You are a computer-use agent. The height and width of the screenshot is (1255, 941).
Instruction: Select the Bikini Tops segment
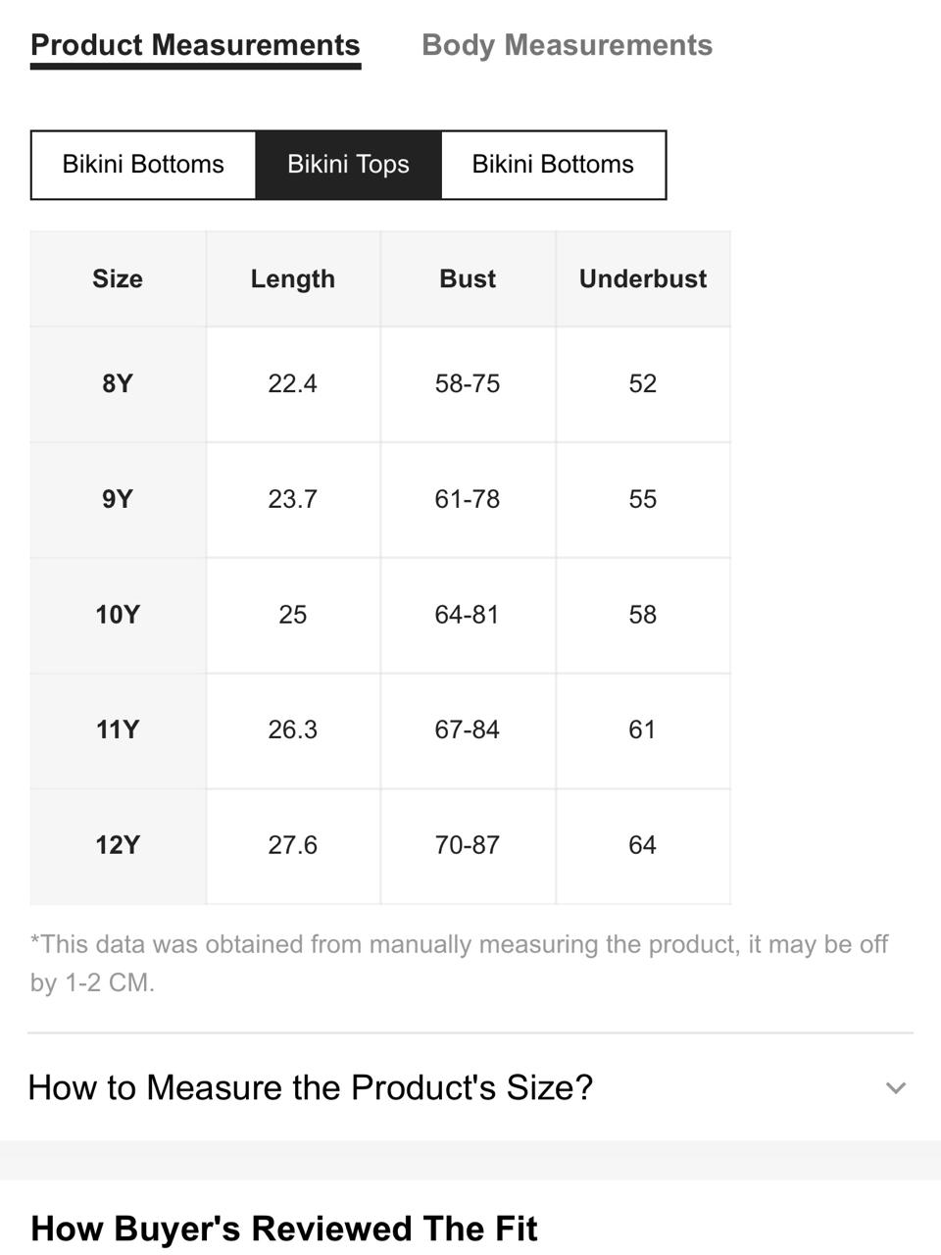click(x=348, y=164)
